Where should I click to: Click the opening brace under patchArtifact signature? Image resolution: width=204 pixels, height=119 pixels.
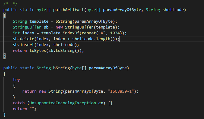click(4, 16)
